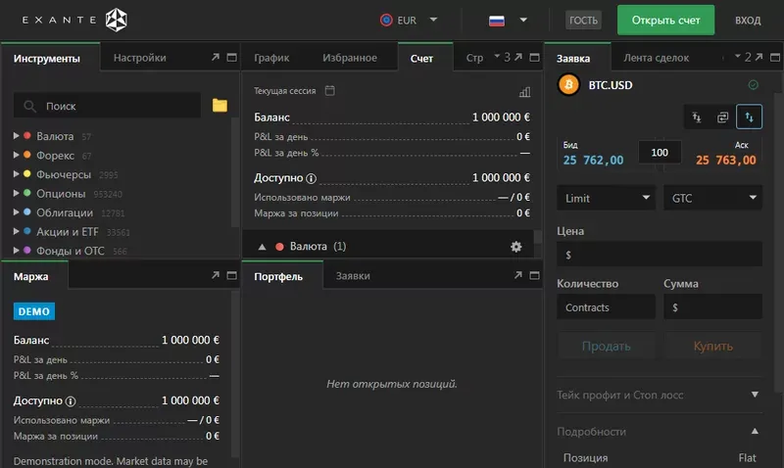Open the current session calendar icon

(x=329, y=90)
